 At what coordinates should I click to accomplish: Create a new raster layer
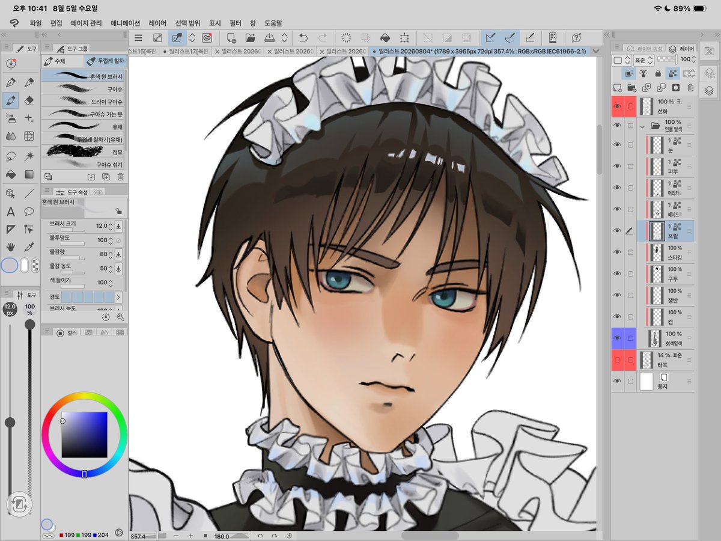tap(616, 88)
